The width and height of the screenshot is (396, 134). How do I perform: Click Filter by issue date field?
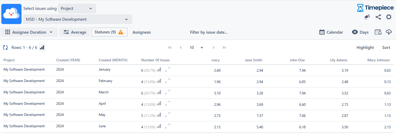pos(209,32)
